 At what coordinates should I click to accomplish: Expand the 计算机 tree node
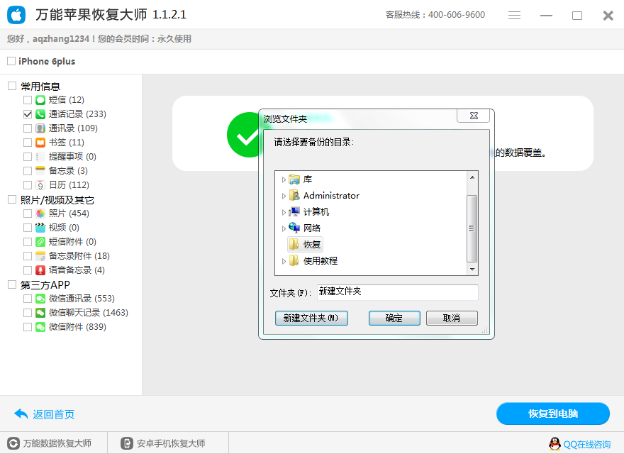pyautogui.click(x=284, y=211)
